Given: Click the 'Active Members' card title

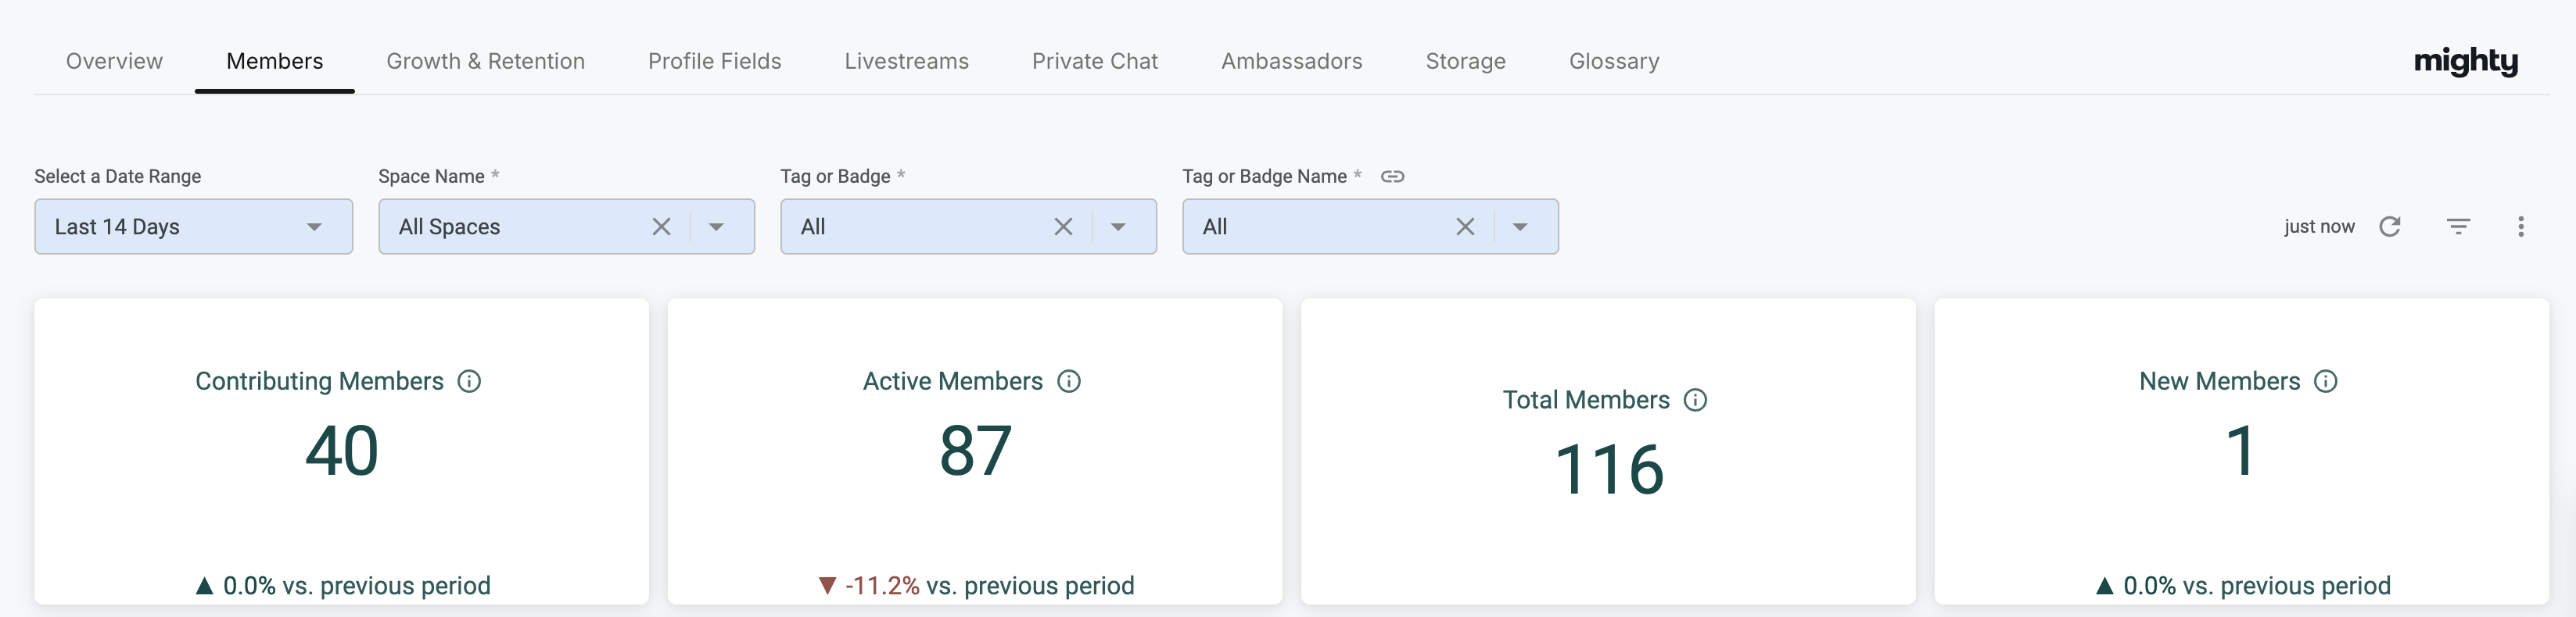Looking at the screenshot, I should click(x=952, y=381).
